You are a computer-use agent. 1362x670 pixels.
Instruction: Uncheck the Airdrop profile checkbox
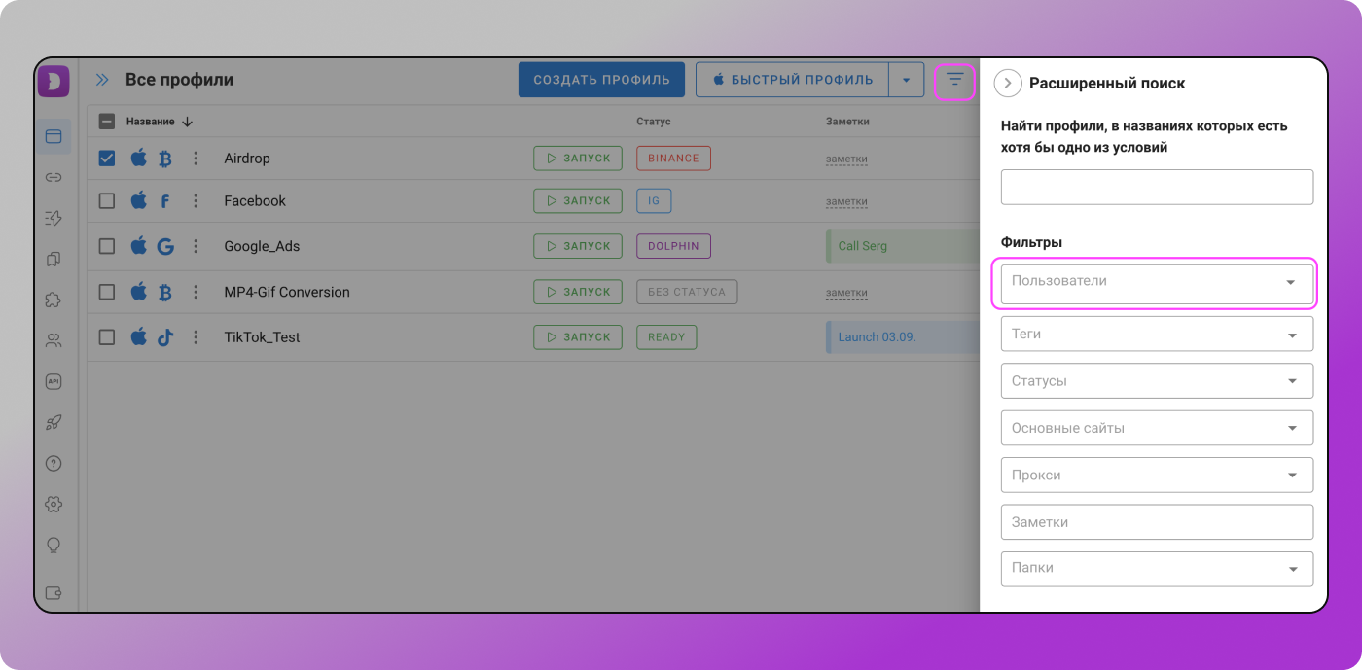107,158
